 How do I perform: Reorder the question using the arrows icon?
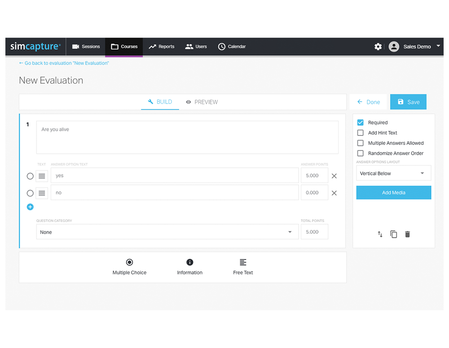pyautogui.click(x=380, y=234)
